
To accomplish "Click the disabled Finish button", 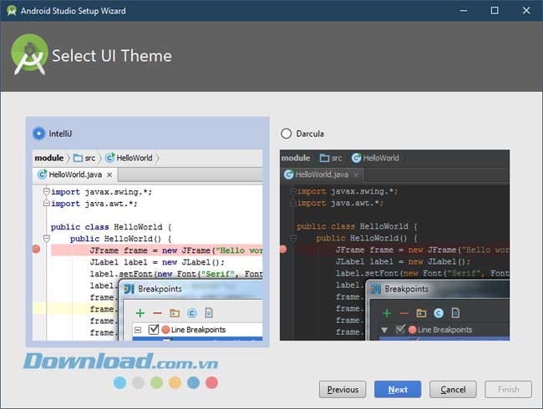I will pyautogui.click(x=509, y=390).
